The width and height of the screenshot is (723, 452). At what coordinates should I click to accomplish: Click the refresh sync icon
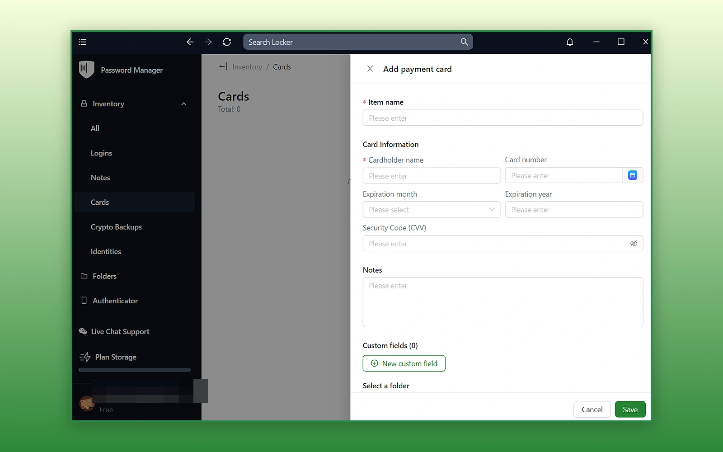pos(227,42)
